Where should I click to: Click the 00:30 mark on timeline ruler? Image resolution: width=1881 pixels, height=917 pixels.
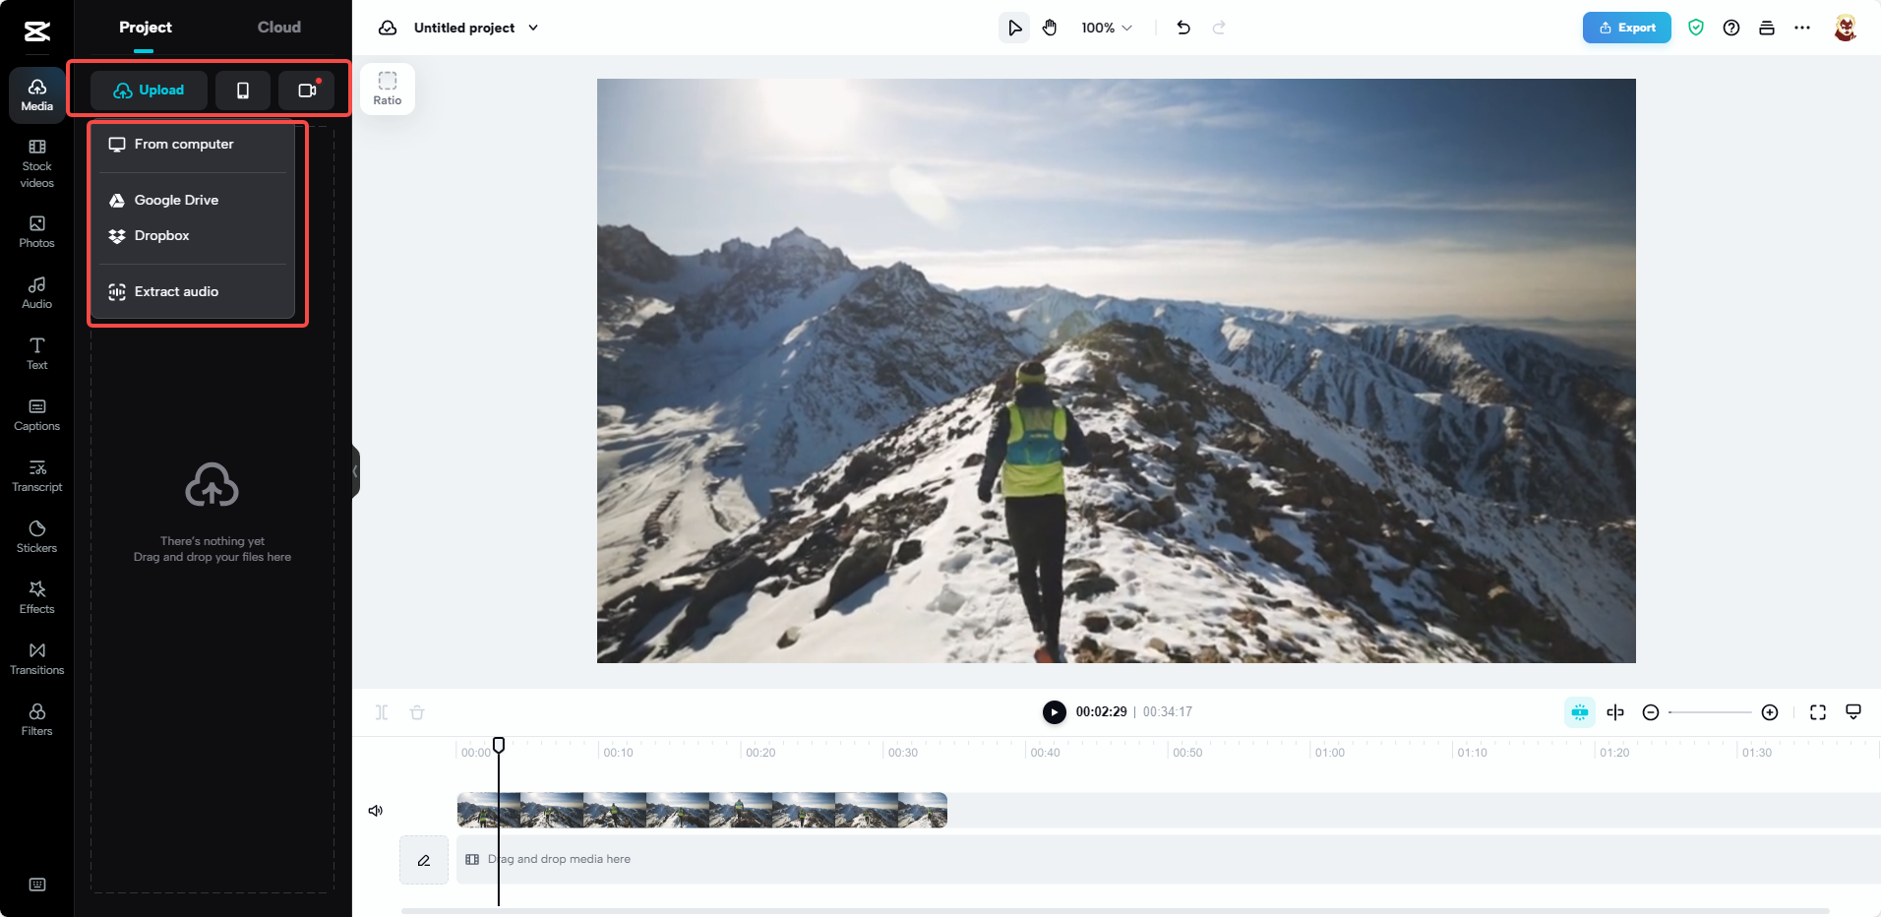(x=903, y=753)
